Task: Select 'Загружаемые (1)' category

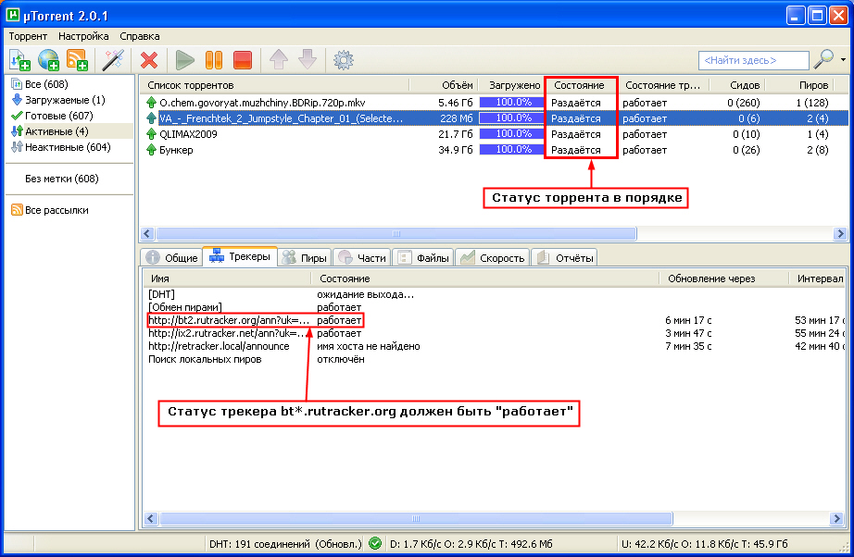Action: pyautogui.click(x=65, y=100)
